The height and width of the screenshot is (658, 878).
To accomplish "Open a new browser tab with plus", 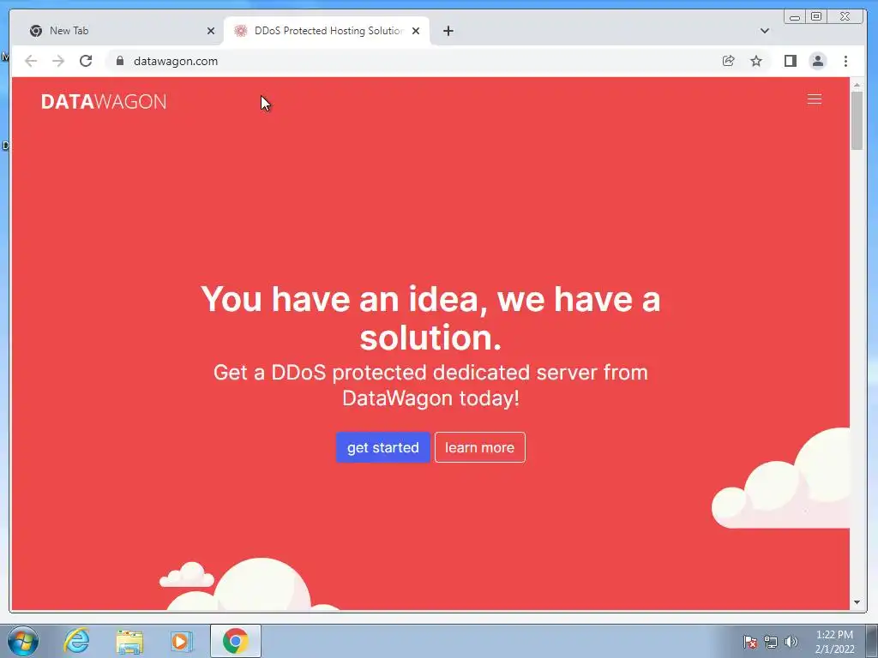I will tap(448, 31).
